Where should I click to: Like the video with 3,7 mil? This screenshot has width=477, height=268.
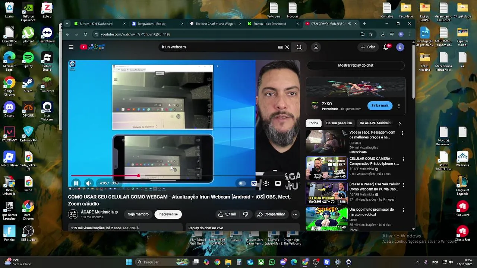pos(227,214)
